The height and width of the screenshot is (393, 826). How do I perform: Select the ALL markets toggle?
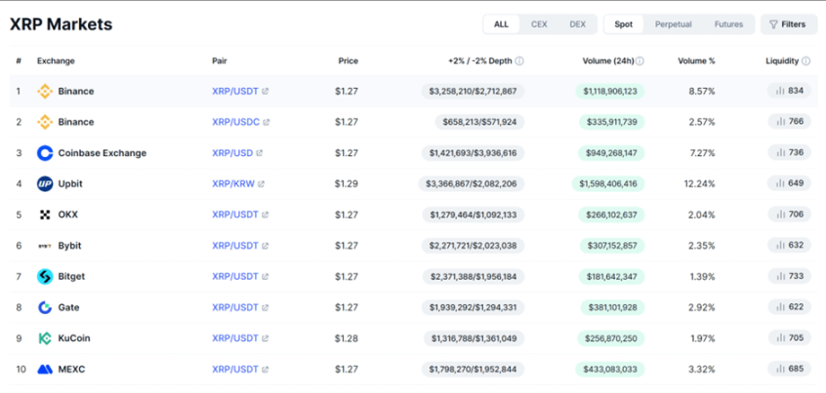501,24
